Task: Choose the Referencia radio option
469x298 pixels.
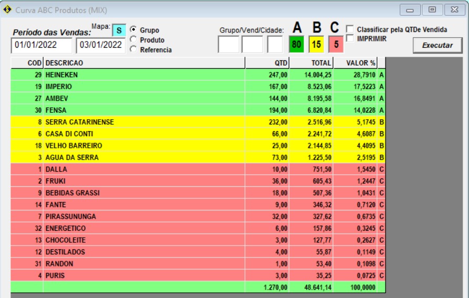Action: point(133,49)
